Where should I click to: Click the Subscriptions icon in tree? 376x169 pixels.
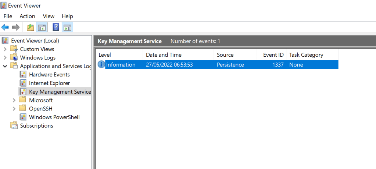[x=14, y=126]
